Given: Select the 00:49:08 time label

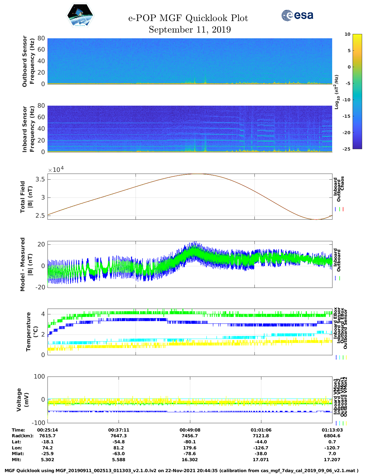Looking at the screenshot, I should pos(190,430).
